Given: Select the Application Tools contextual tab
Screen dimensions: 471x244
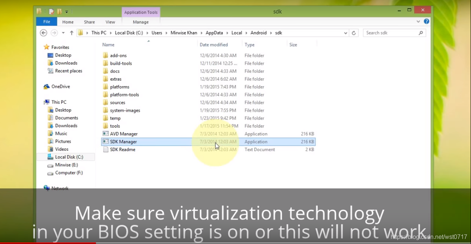Looking at the screenshot, I should click(141, 12).
